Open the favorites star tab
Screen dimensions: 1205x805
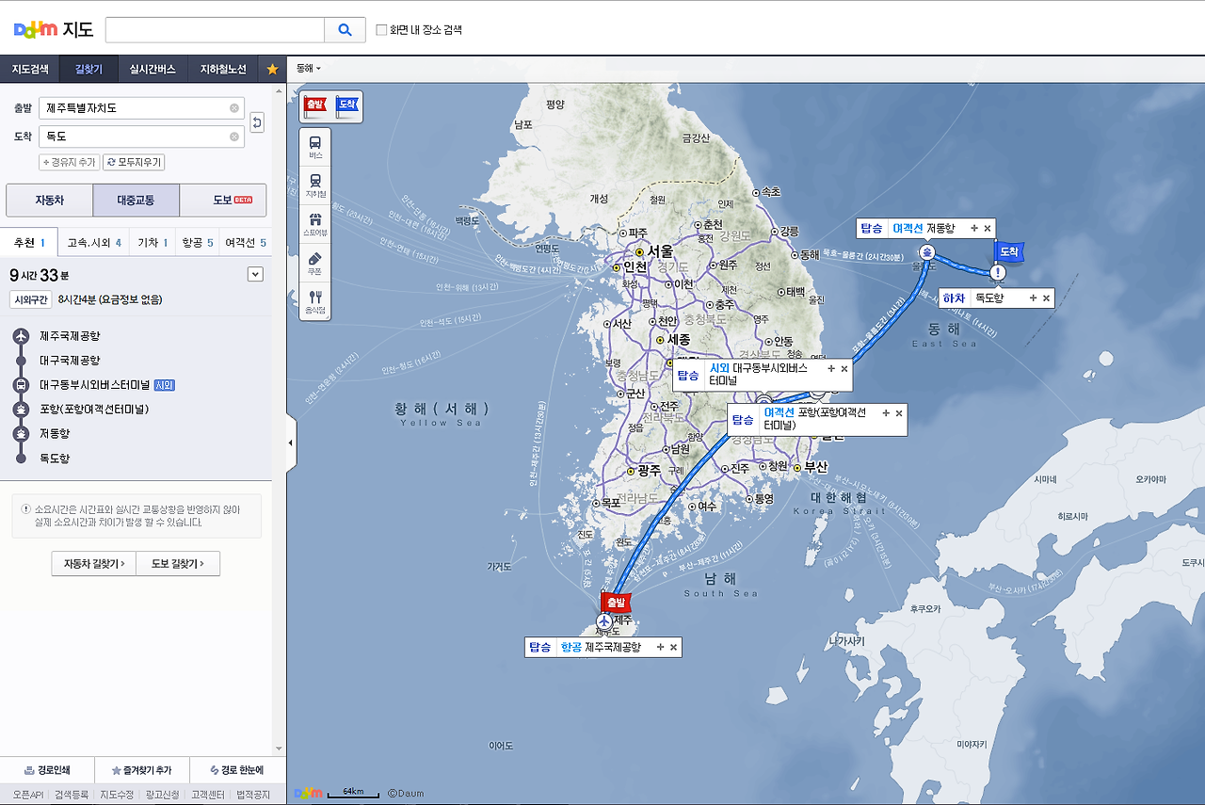click(x=272, y=70)
